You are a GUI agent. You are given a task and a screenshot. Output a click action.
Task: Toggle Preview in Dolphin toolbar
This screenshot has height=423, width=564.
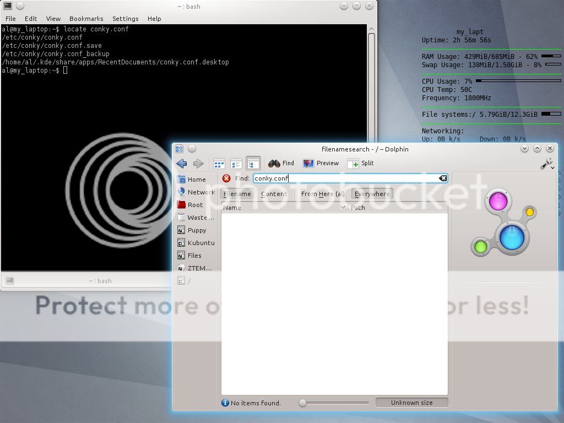click(x=321, y=163)
